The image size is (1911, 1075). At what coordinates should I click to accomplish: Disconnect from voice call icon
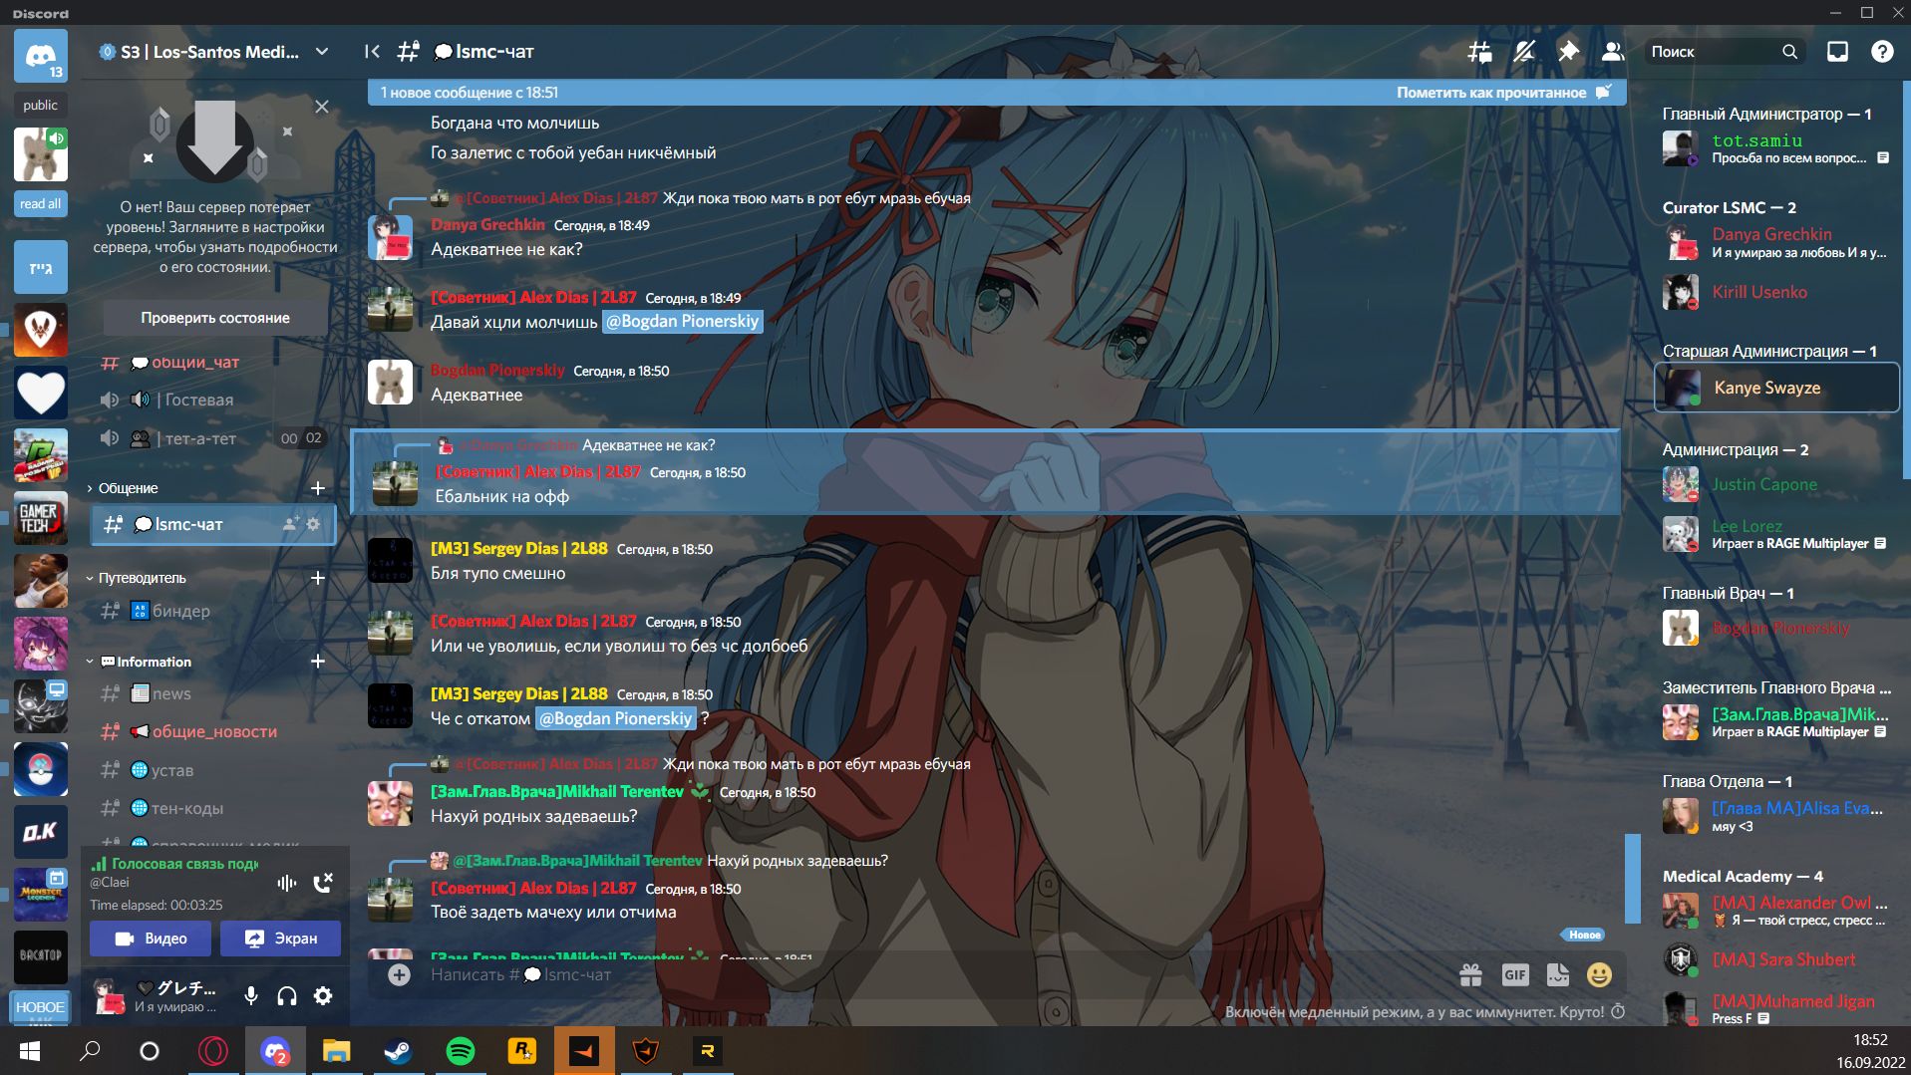(x=323, y=883)
